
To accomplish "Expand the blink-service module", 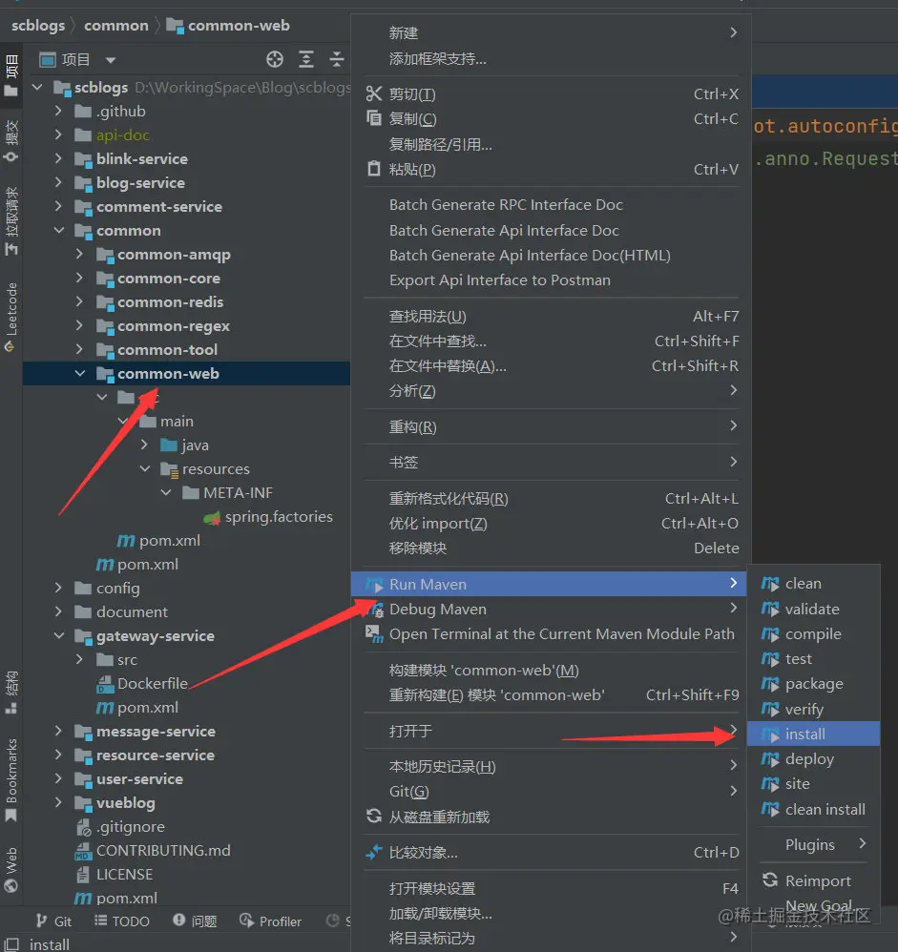I will (x=58, y=158).
